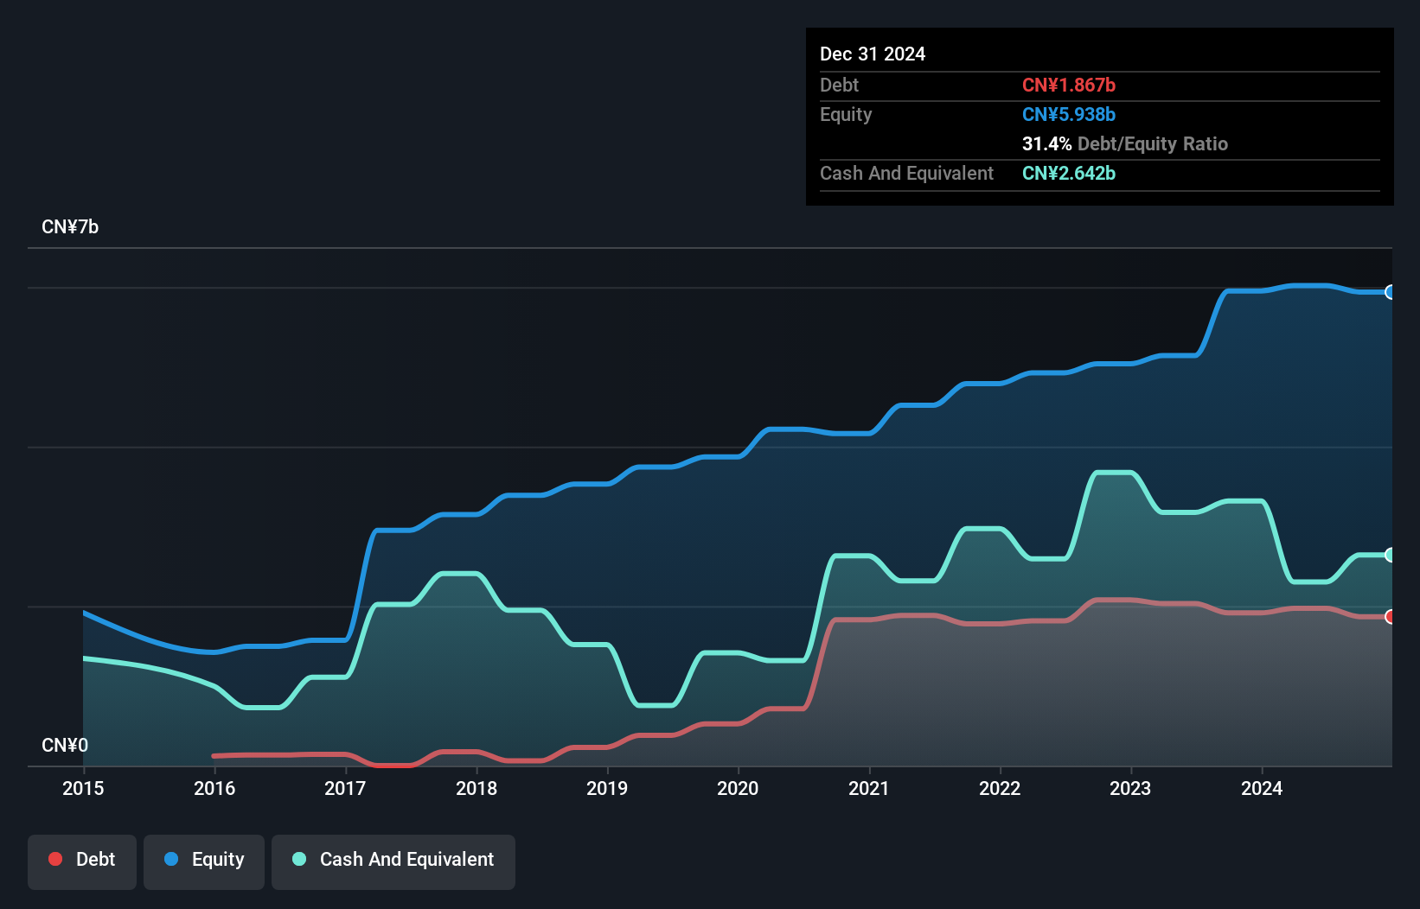
Task: Select the red Debt endpoint marker
Action: pyautogui.click(x=1390, y=616)
